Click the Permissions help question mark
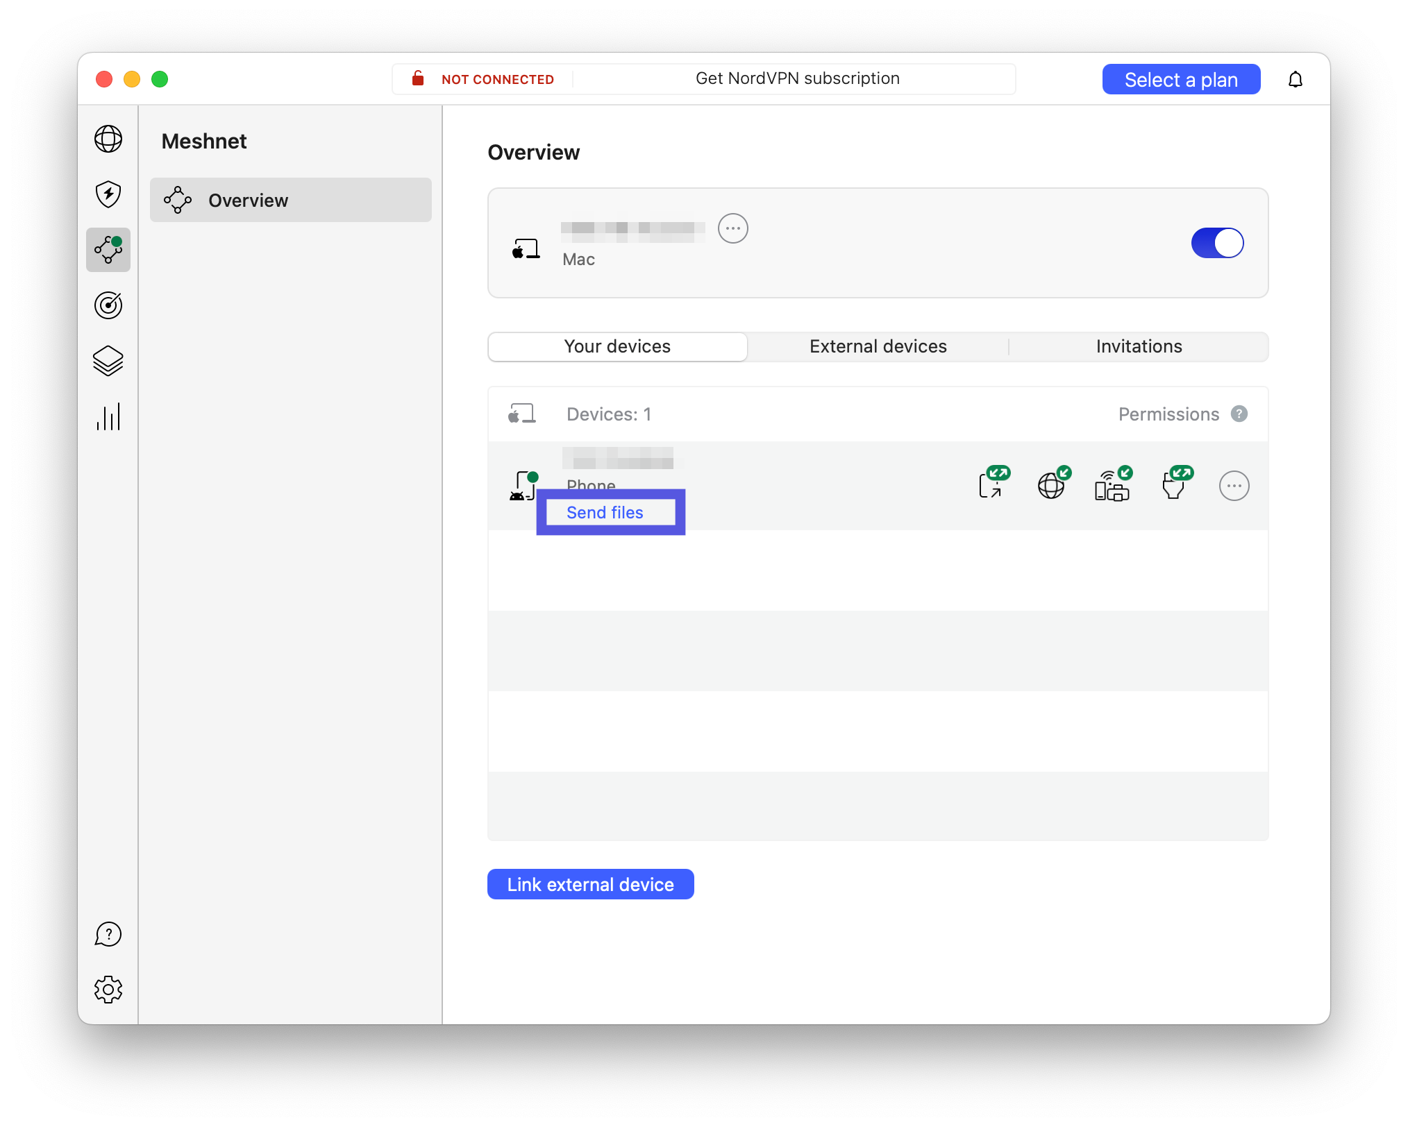Viewport: 1408px width, 1127px height. pos(1239,414)
